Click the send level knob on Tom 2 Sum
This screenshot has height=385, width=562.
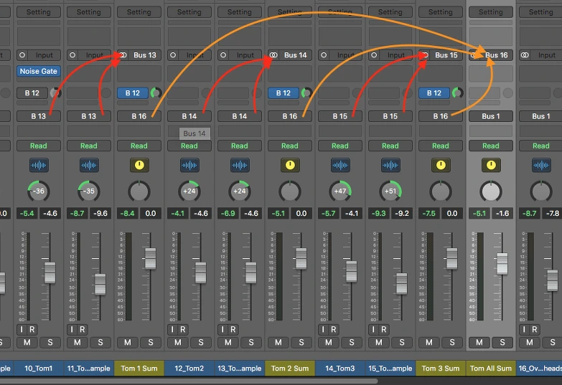(x=306, y=93)
